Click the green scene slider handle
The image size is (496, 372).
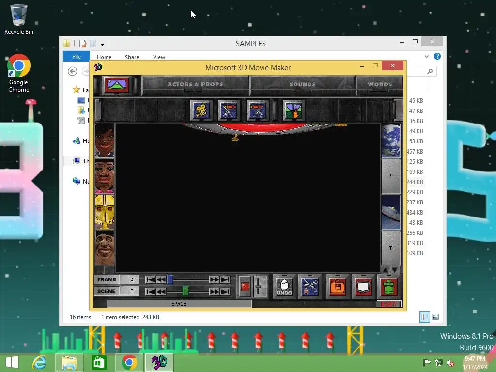(x=186, y=291)
